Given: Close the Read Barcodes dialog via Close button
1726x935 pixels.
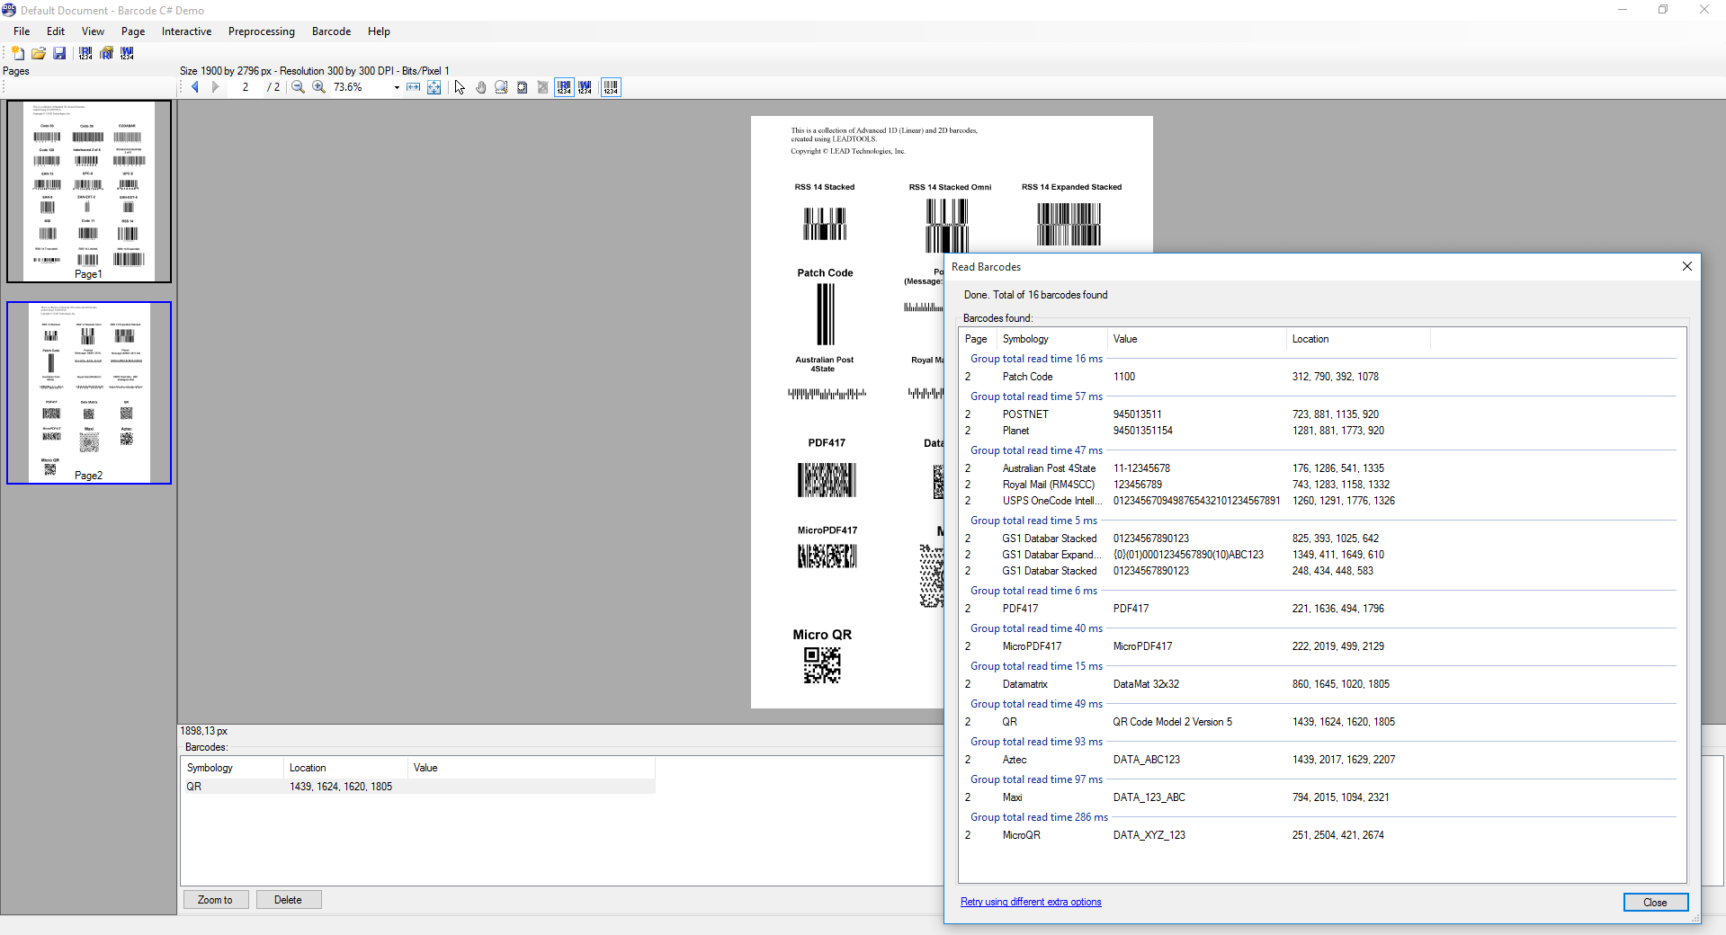Looking at the screenshot, I should tap(1655, 903).
